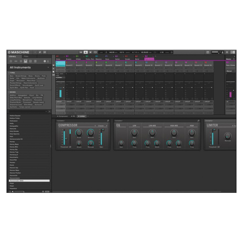Select the Groups file type icon in browser
Viewport: 243px width, 243px height.
coord(16,61)
